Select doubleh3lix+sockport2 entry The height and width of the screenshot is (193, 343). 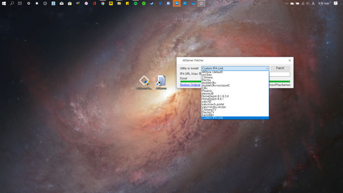coord(235,85)
